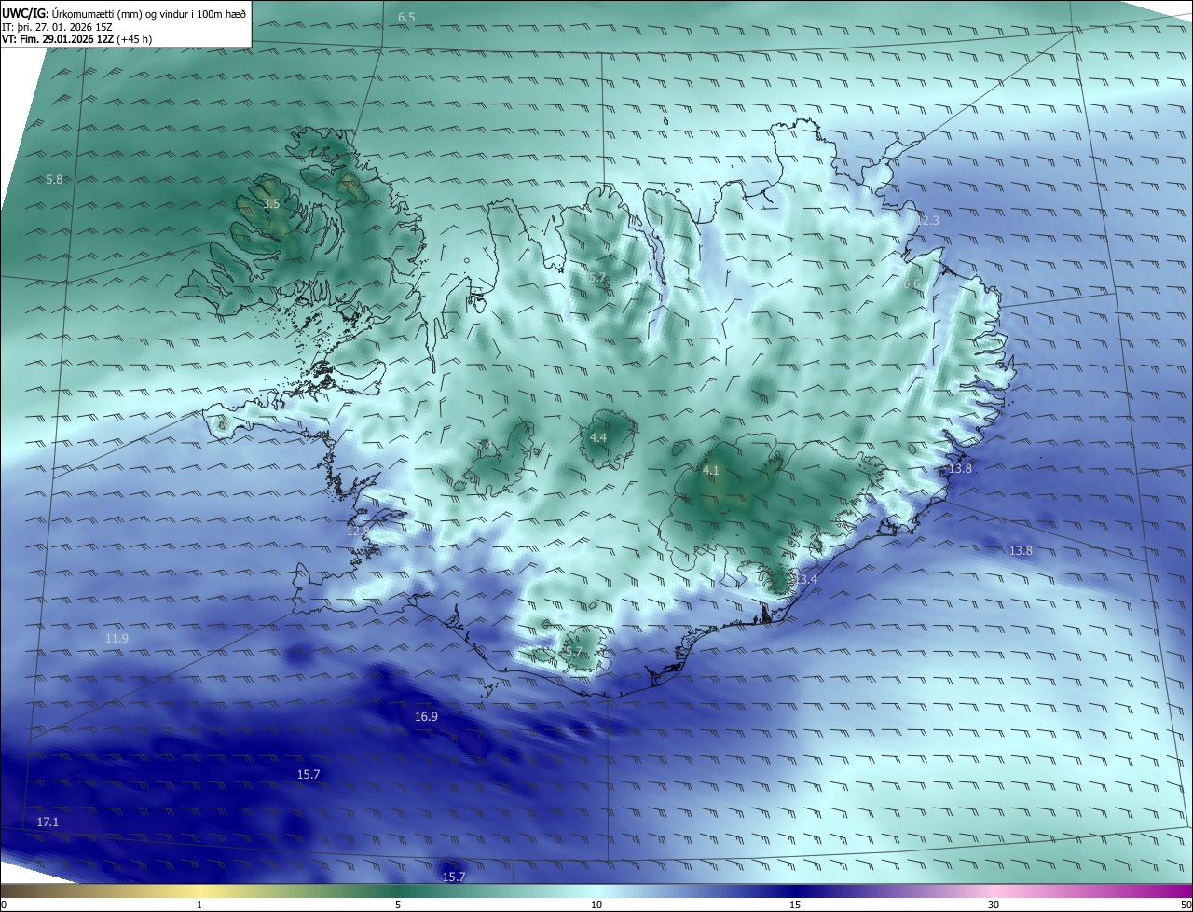Click the 1 tick on the color scale
The width and height of the screenshot is (1193, 912).
pyautogui.click(x=199, y=905)
